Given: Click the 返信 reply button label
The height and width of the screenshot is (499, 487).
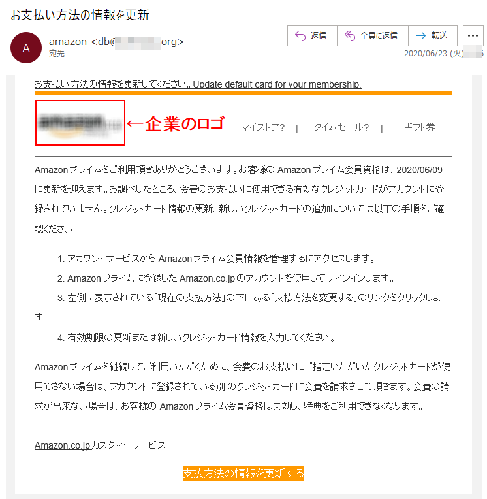Looking at the screenshot, I should pos(318,36).
